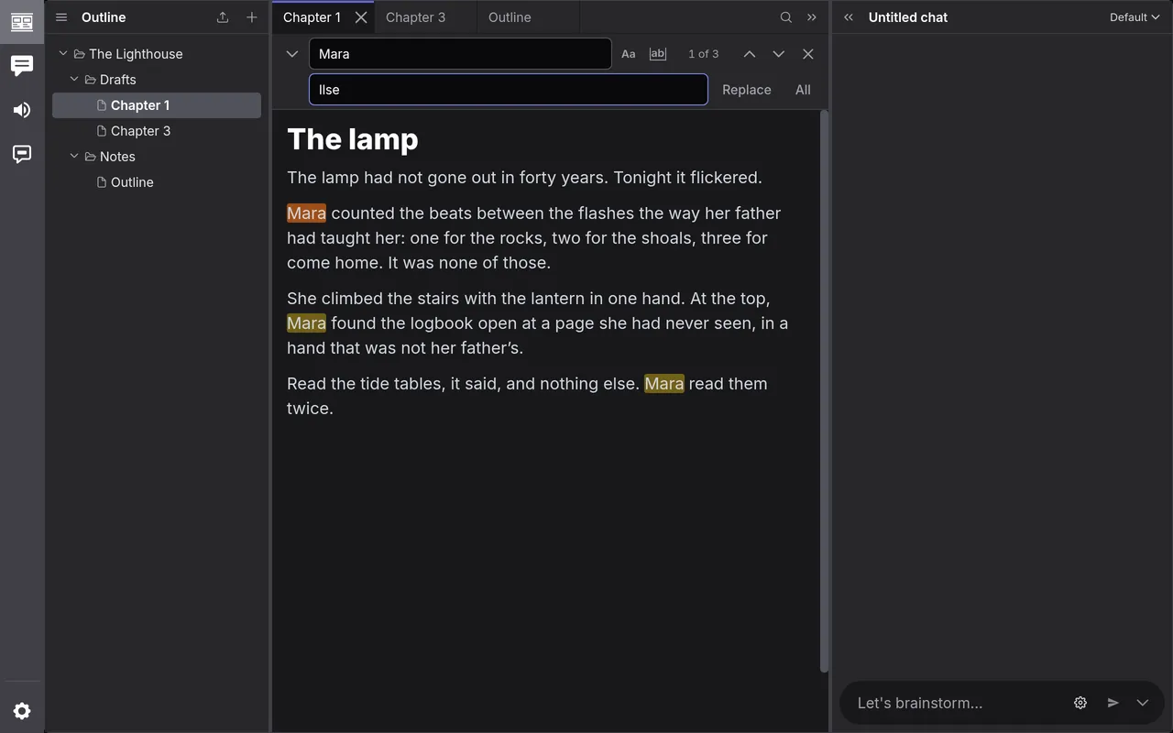Go to previous match with up arrow
Image resolution: width=1173 pixels, height=733 pixels.
(x=750, y=54)
